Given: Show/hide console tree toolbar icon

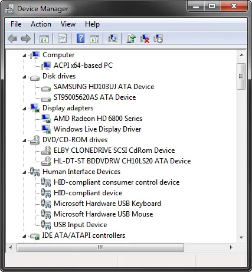Looking at the screenshot, I should tap(44, 39).
